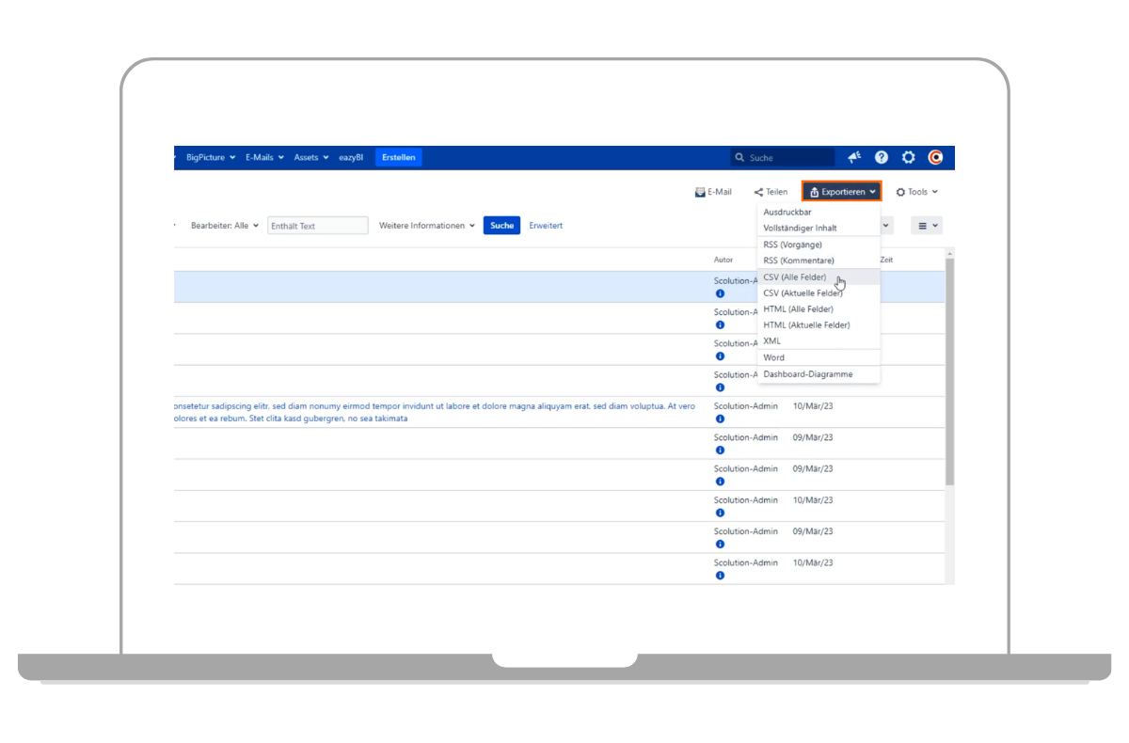The width and height of the screenshot is (1129, 743).
Task: Open the Bearbeiter: Alle filter
Action: coord(224,226)
